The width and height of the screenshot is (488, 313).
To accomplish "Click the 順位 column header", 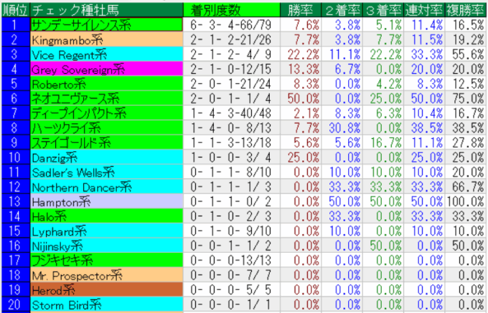I will [16, 10].
